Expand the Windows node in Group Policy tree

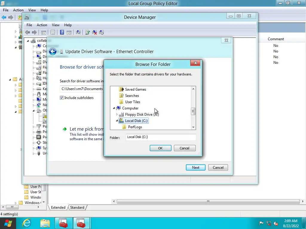click(x=16, y=203)
